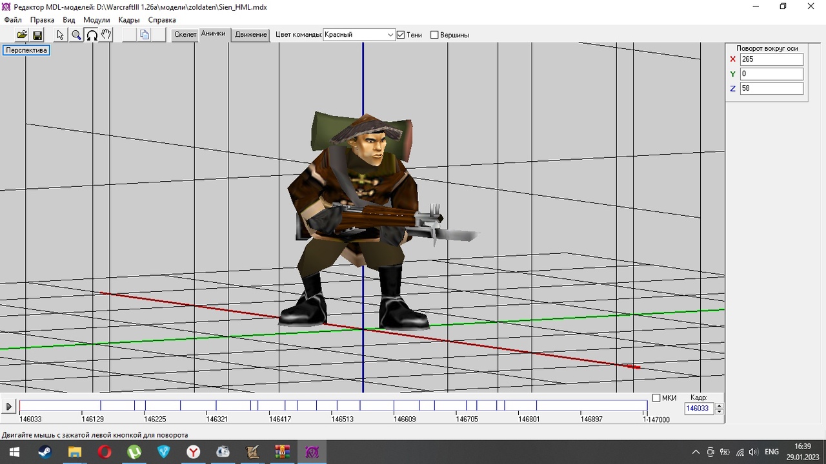Launch Opera browser from the taskbar
The width and height of the screenshot is (826, 464).
(x=105, y=452)
